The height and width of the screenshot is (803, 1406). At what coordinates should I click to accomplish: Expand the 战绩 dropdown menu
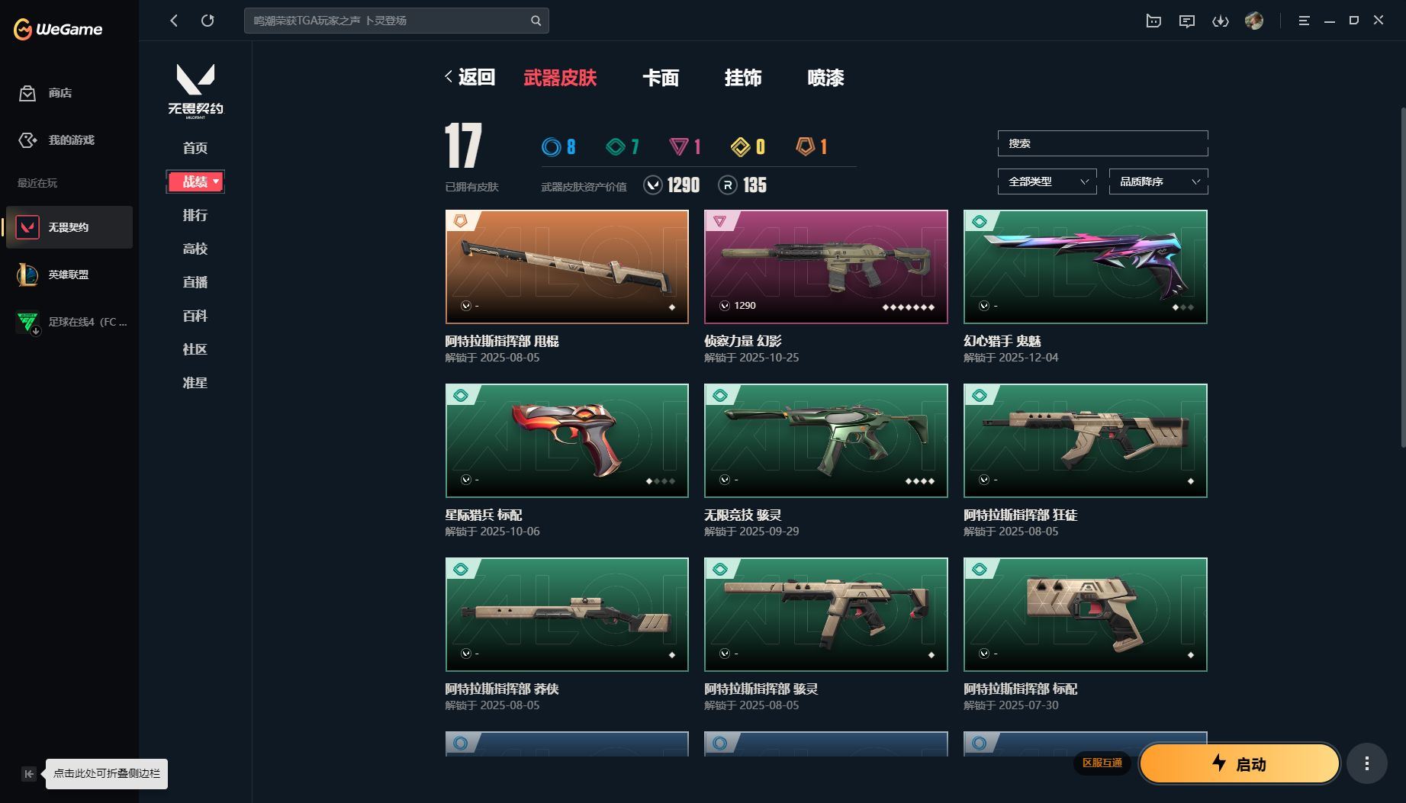tap(195, 181)
